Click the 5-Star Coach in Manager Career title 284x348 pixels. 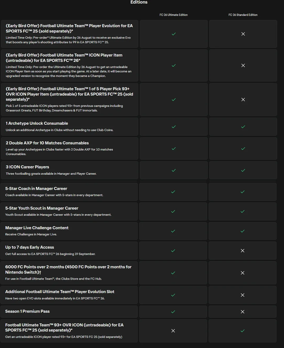pos(36,189)
